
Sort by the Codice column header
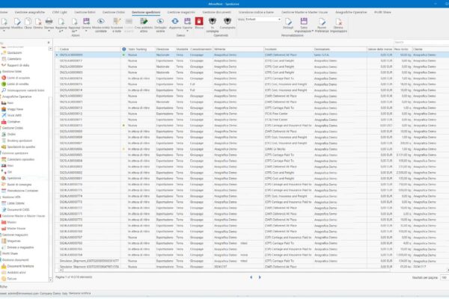point(89,49)
